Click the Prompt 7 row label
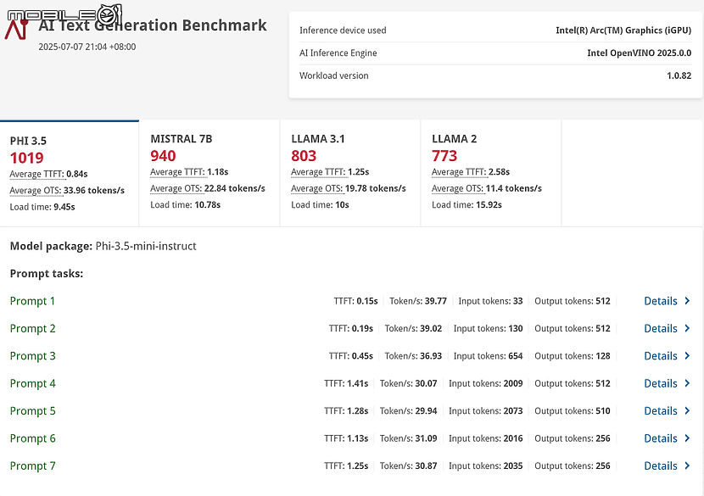 pyautogui.click(x=33, y=466)
